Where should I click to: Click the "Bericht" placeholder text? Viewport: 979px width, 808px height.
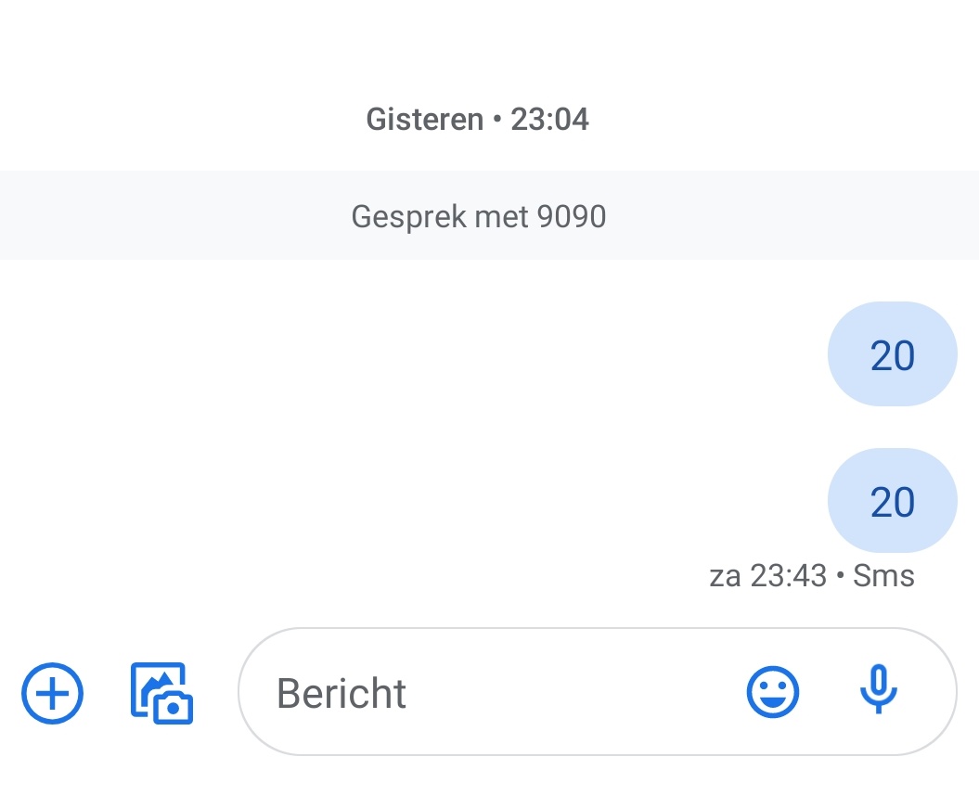point(341,694)
